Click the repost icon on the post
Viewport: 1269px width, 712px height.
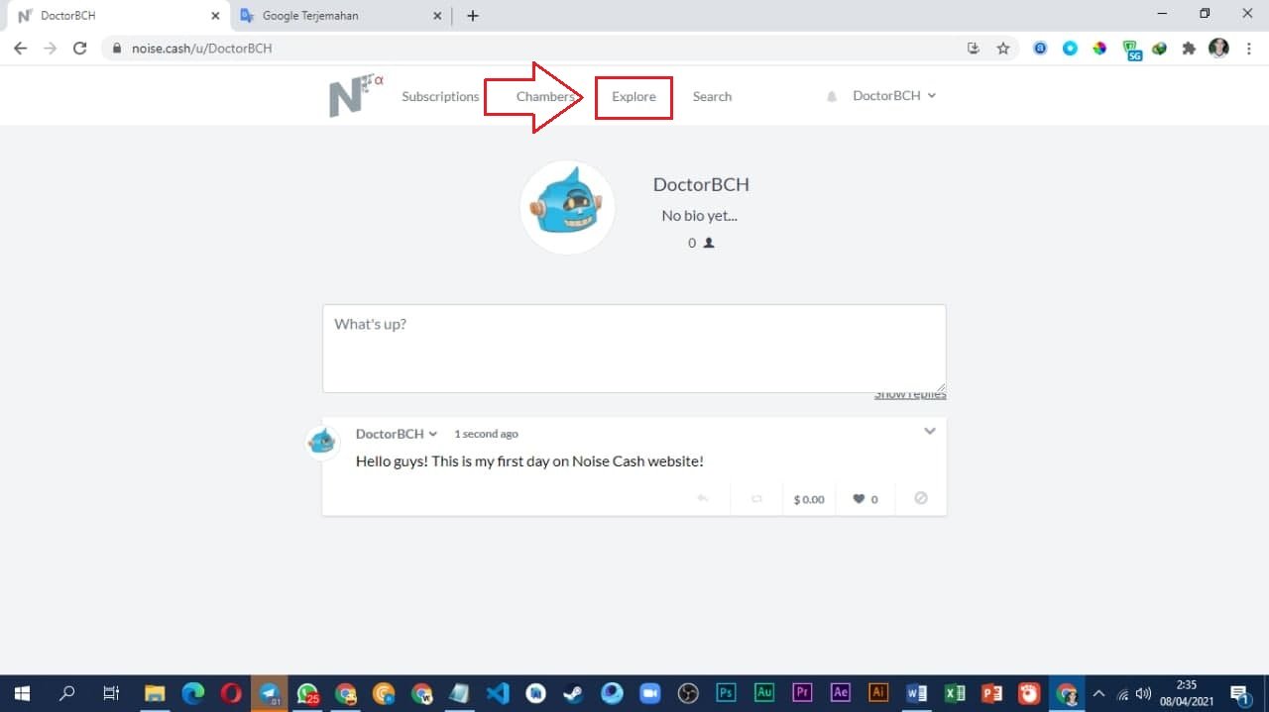click(756, 498)
